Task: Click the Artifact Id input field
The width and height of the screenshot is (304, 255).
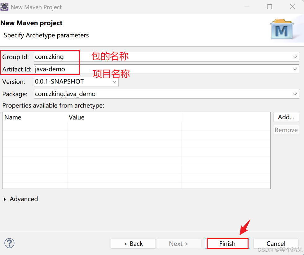Action: click(166, 69)
